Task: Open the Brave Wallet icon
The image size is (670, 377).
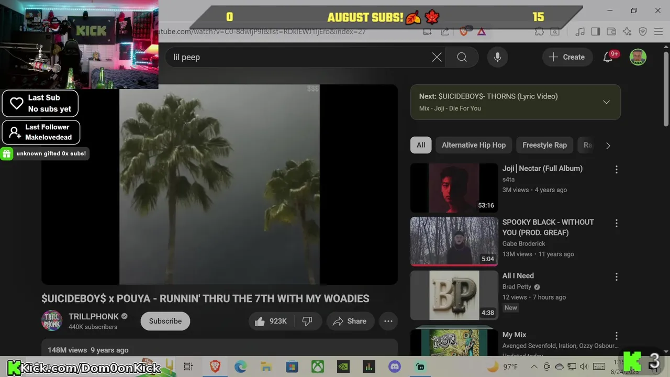Action: pos(611,31)
